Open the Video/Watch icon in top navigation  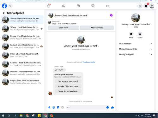pyautogui.click(x=78, y=6)
